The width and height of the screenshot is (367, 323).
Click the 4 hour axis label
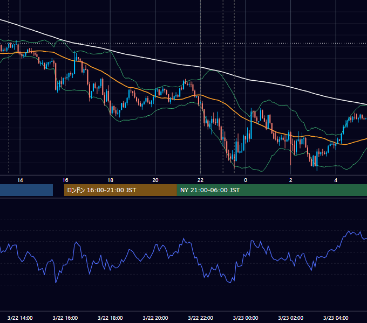[336, 180]
